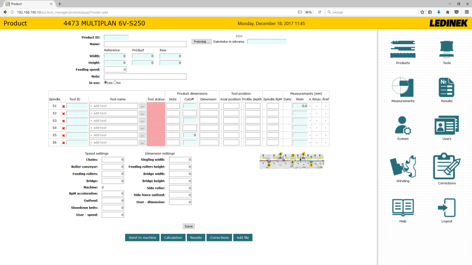472x265 pixels.
Task: Focus the Product ID field
Action: [x=116, y=38]
